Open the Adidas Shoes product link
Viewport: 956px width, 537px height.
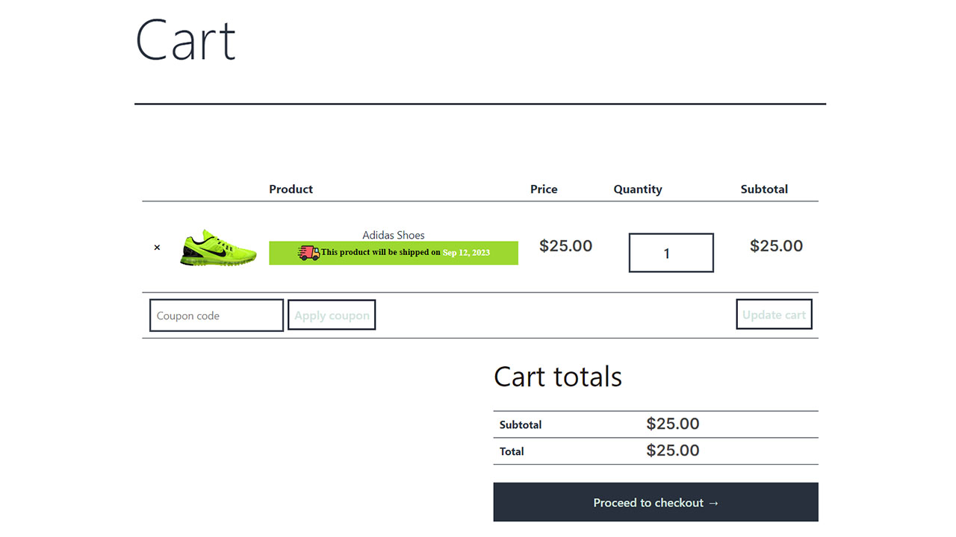[x=393, y=235]
